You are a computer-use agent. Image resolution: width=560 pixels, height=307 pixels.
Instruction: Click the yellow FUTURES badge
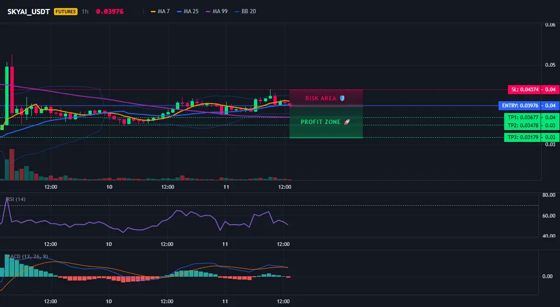[65, 11]
